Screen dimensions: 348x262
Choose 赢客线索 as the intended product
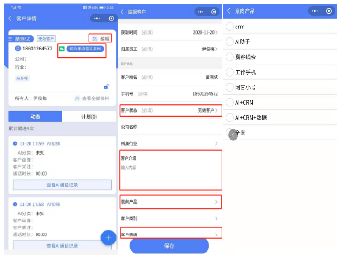(230, 57)
